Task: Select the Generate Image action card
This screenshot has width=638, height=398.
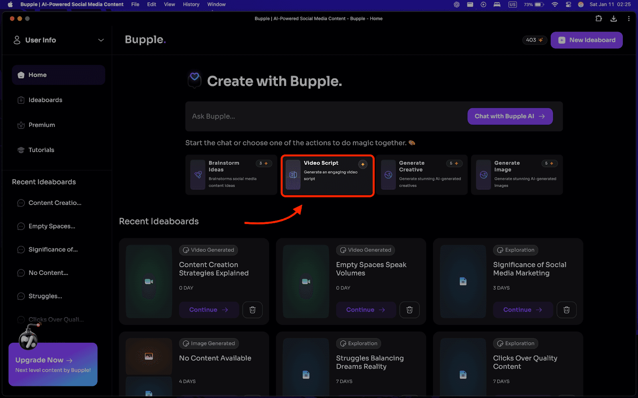Action: [x=517, y=175]
